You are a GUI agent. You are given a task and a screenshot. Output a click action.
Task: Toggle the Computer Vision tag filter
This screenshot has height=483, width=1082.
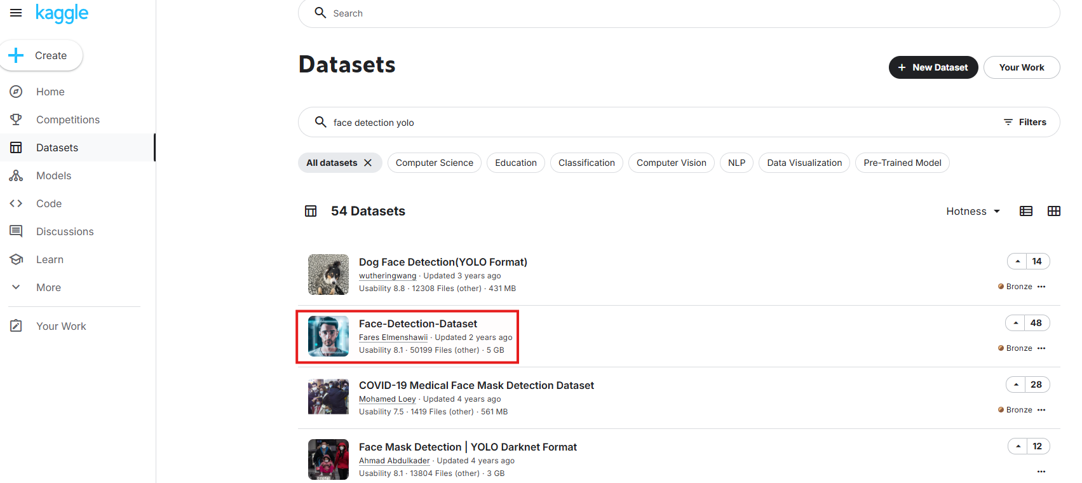point(671,163)
